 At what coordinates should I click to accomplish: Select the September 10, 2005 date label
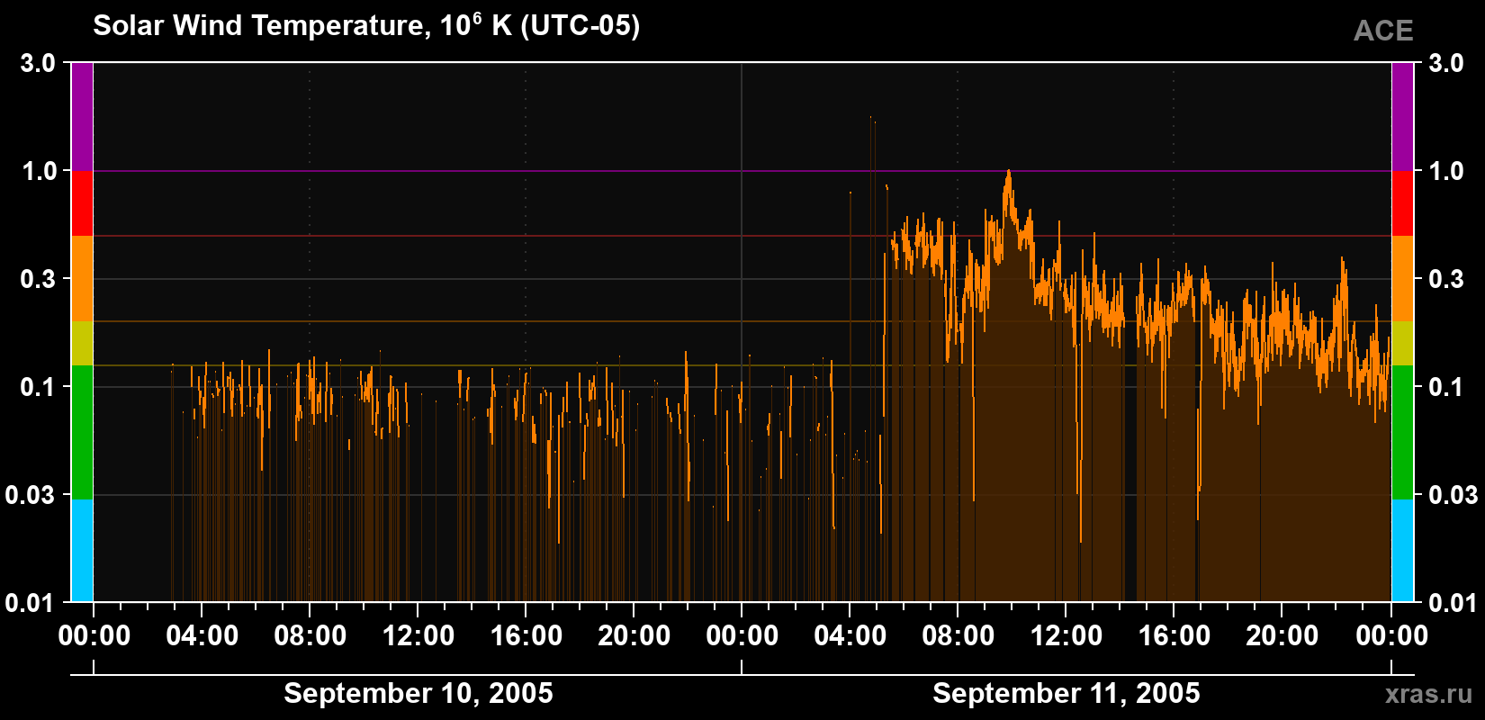point(418,693)
